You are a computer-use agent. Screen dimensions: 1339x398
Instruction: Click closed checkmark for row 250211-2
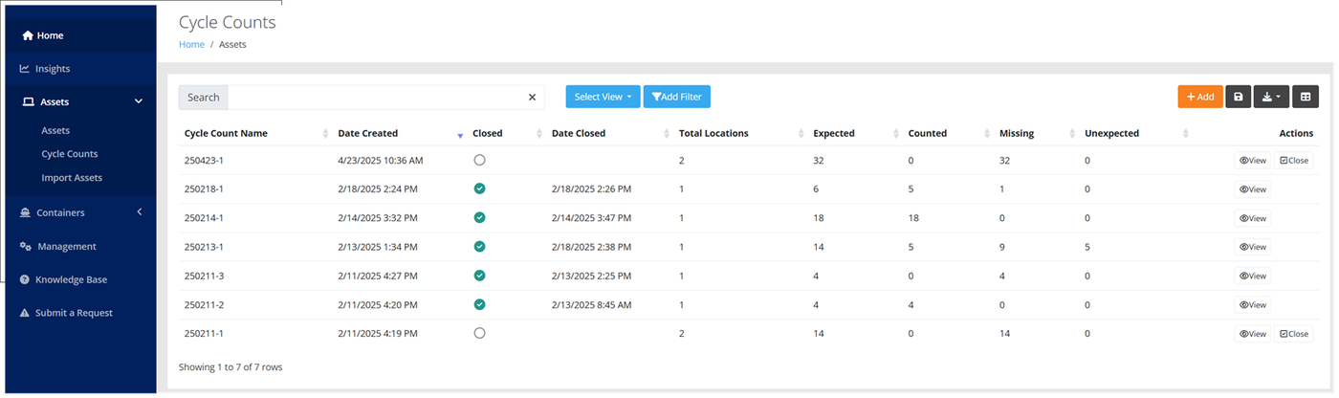click(x=479, y=304)
